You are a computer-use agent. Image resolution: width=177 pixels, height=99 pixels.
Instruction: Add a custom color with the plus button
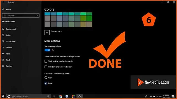pyautogui.click(x=47, y=33)
